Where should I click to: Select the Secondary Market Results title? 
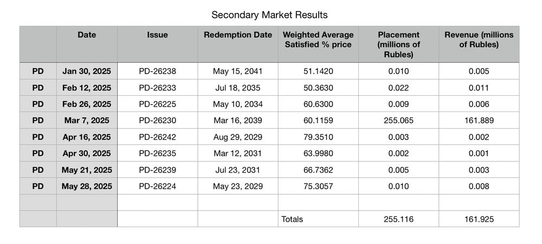[x=269, y=15]
